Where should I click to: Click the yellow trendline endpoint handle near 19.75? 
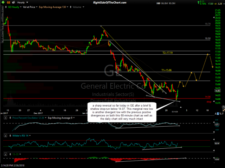point(101,26)
